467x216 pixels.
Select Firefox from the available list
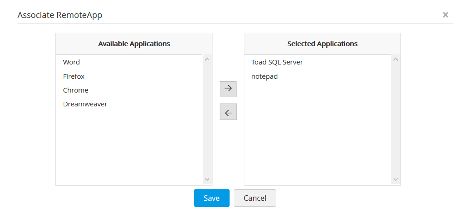74,76
